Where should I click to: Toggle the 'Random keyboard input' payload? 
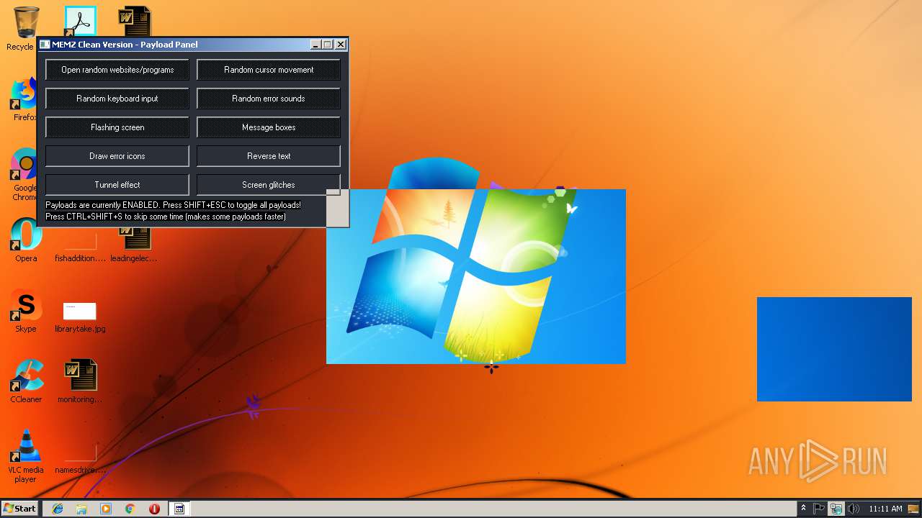coord(117,99)
